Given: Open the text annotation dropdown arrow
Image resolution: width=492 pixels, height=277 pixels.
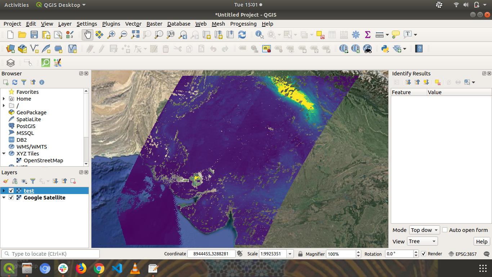Looking at the screenshot, I should [415, 35].
